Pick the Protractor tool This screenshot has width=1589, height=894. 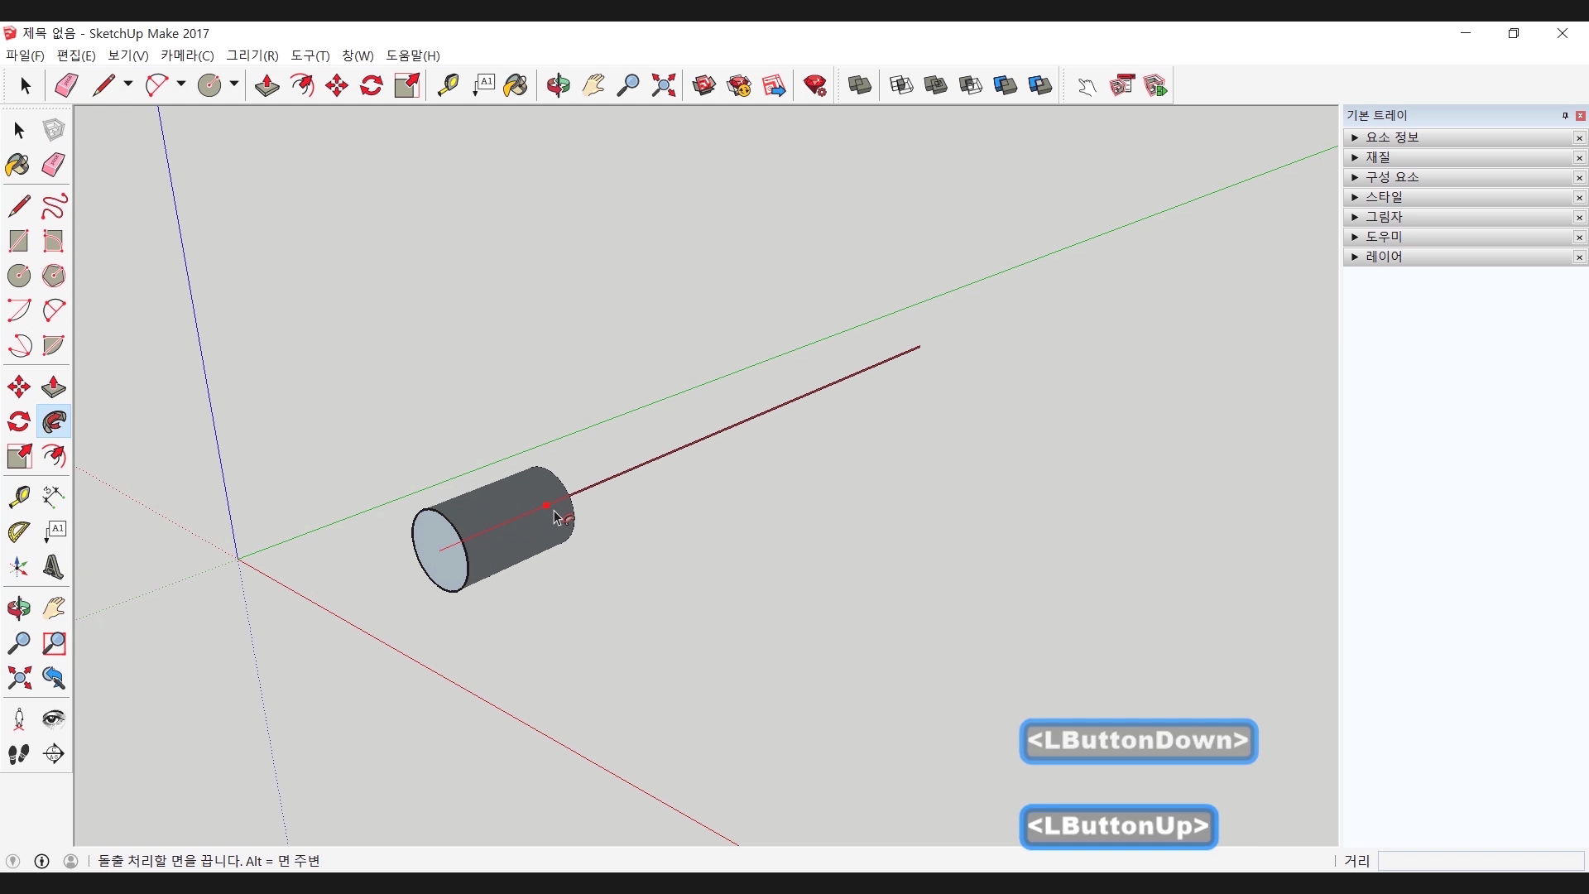pos(18,531)
